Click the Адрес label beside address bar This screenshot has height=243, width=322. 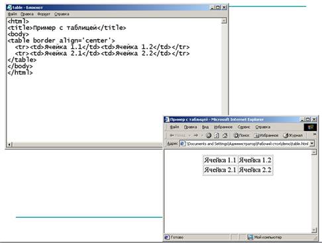[172, 144]
